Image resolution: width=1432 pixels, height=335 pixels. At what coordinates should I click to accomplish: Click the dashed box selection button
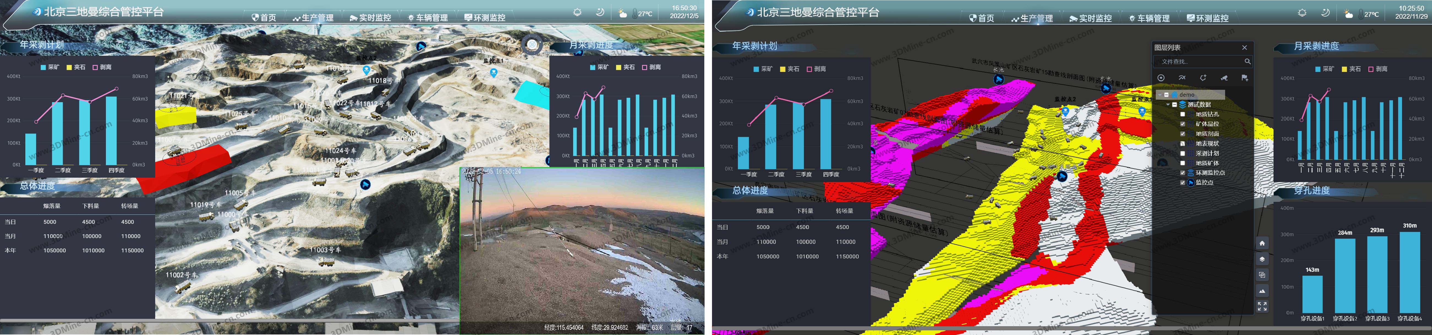point(1262,275)
